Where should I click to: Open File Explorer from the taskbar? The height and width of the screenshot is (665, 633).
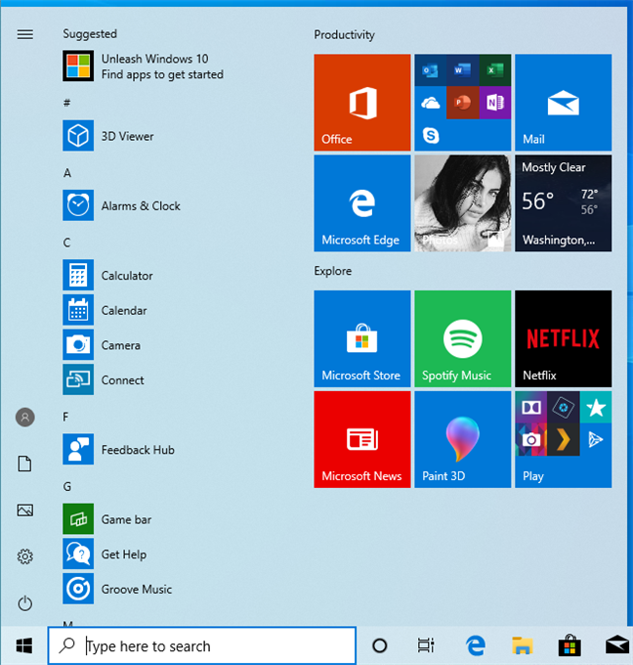coord(522,645)
